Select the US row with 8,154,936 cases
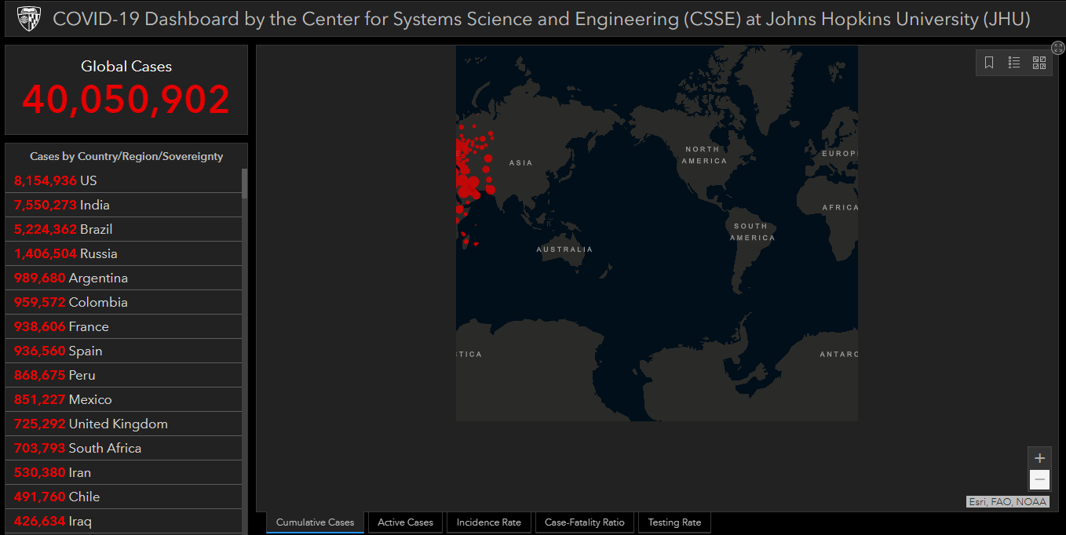Image resolution: width=1066 pixels, height=535 pixels. tap(124, 180)
